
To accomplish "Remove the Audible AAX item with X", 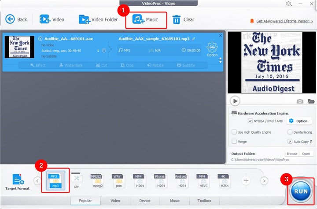I will (221, 36).
